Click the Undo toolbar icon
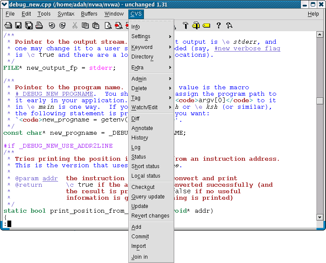 tap(52, 26)
